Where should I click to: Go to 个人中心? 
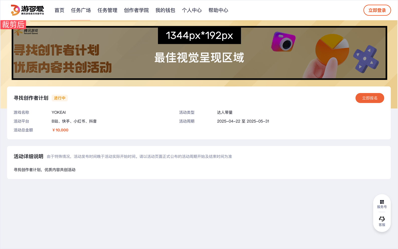pos(192,10)
